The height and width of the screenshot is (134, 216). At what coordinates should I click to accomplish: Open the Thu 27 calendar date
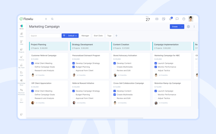pos(148,19)
